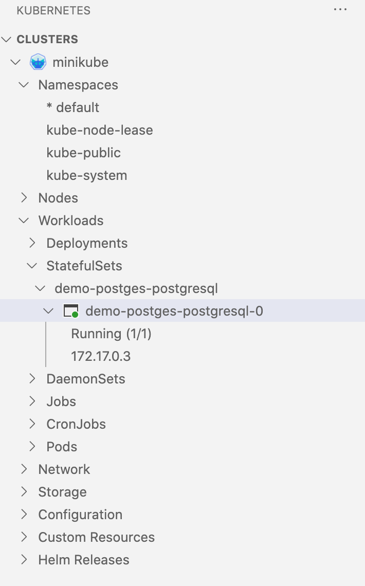Click the Running (1/1) status entry

[x=111, y=334]
